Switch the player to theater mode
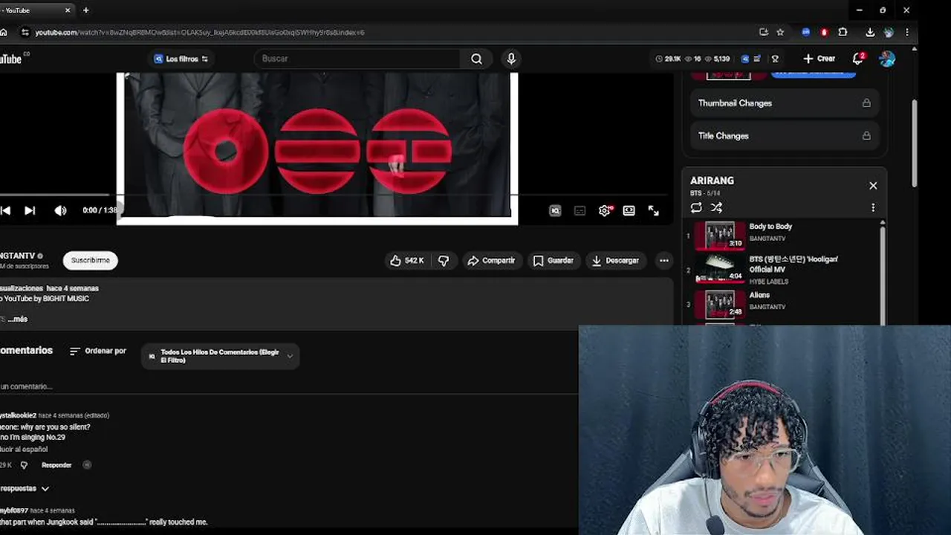 (629, 211)
